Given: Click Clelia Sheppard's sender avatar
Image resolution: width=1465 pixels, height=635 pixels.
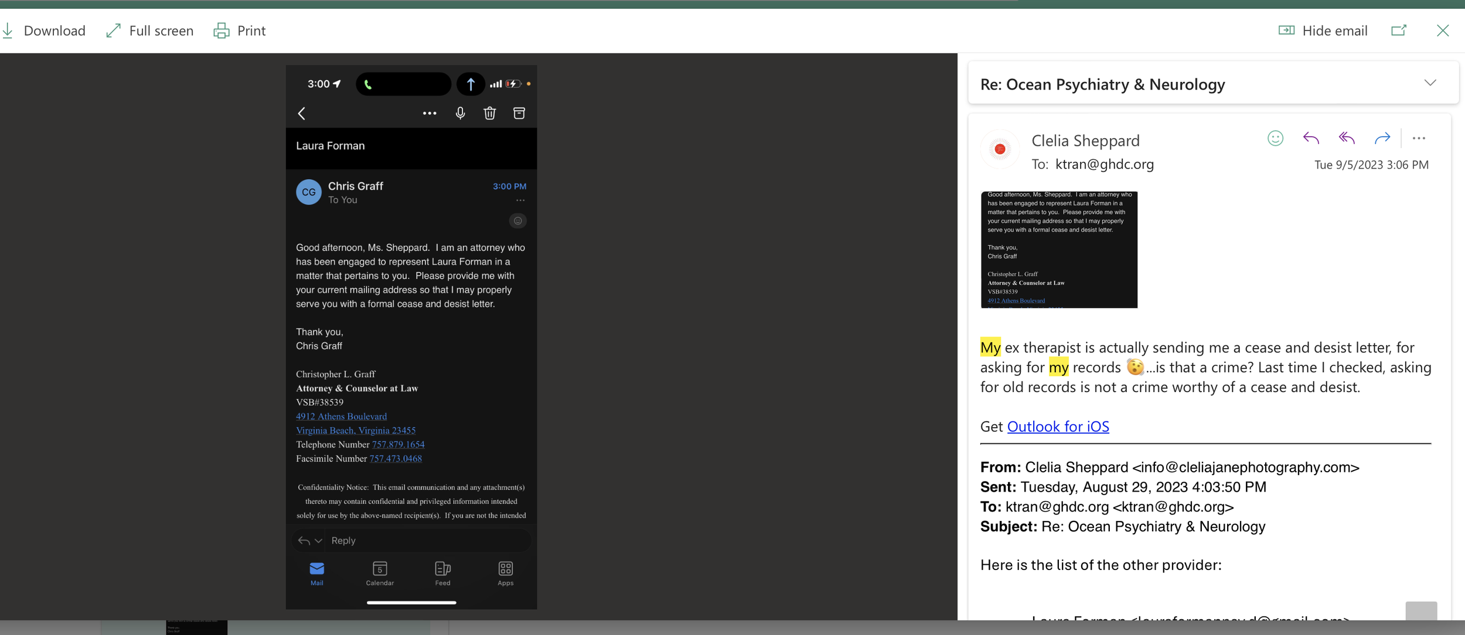Looking at the screenshot, I should click(1000, 149).
